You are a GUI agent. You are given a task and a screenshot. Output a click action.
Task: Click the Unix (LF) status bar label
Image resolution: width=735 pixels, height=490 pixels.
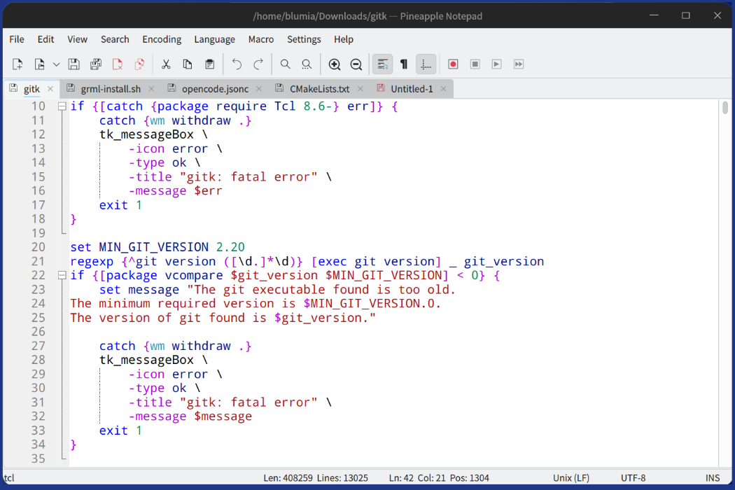[x=571, y=478]
